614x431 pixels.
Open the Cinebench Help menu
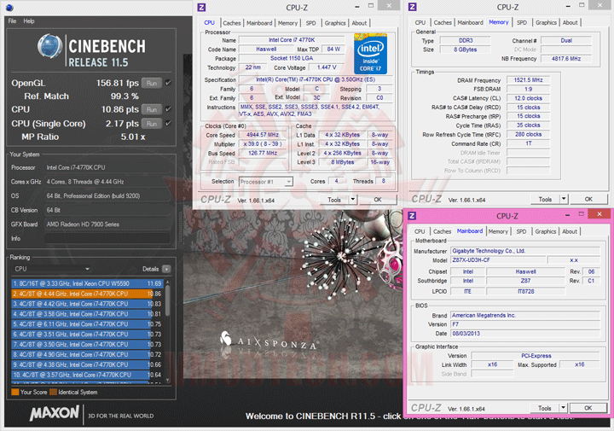pyautogui.click(x=29, y=21)
